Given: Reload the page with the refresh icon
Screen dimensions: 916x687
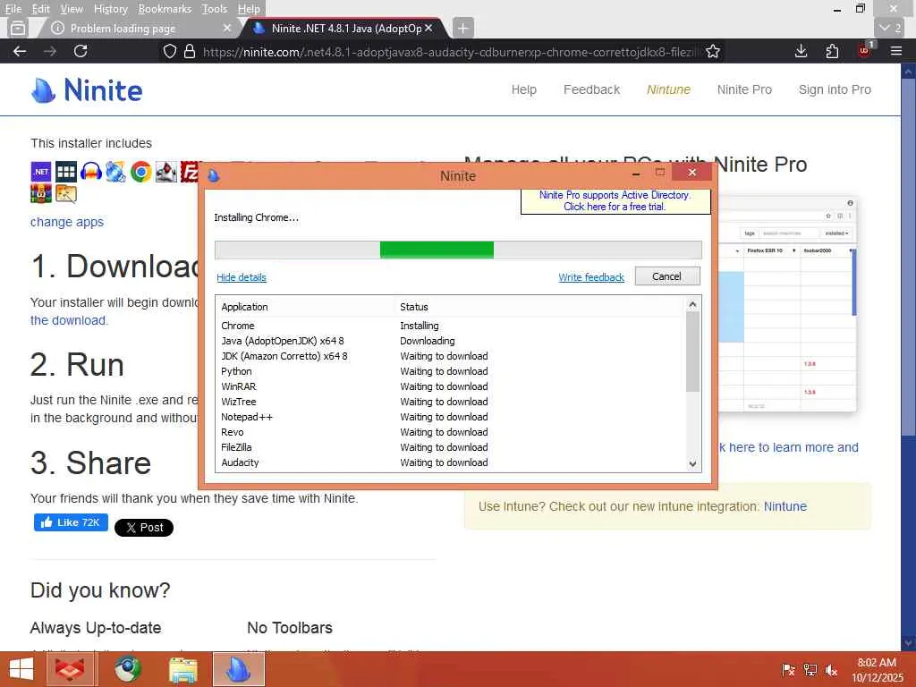Looking at the screenshot, I should pyautogui.click(x=81, y=51).
